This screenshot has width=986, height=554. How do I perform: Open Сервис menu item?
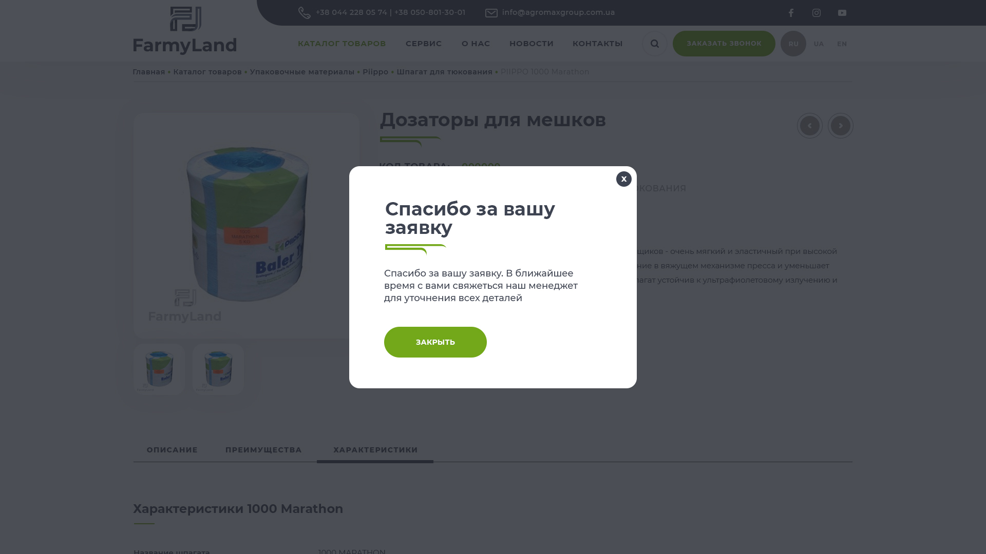[424, 44]
